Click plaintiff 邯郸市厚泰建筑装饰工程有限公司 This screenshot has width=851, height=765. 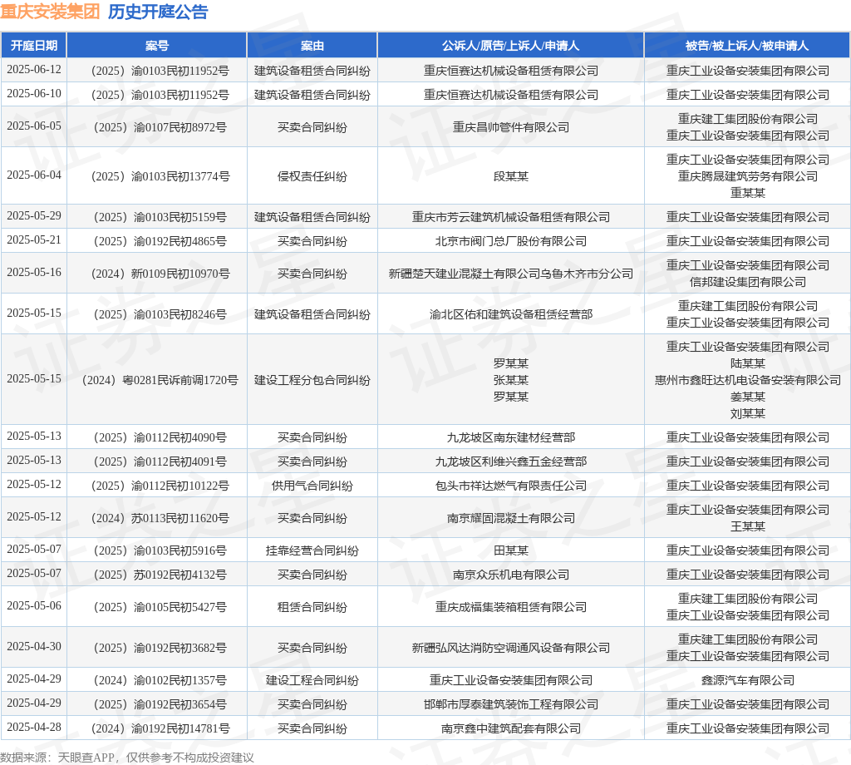coord(511,703)
